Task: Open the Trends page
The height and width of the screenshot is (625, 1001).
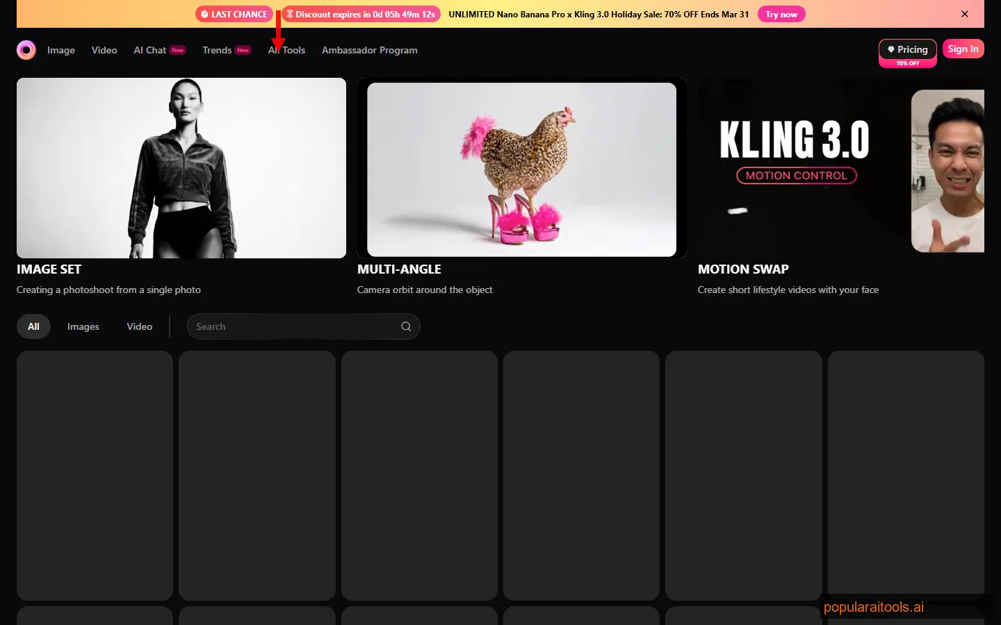Action: pos(217,50)
